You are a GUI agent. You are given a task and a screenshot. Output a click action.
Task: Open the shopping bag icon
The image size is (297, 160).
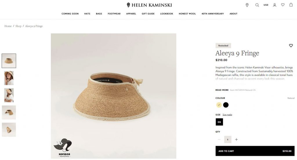[291, 5]
